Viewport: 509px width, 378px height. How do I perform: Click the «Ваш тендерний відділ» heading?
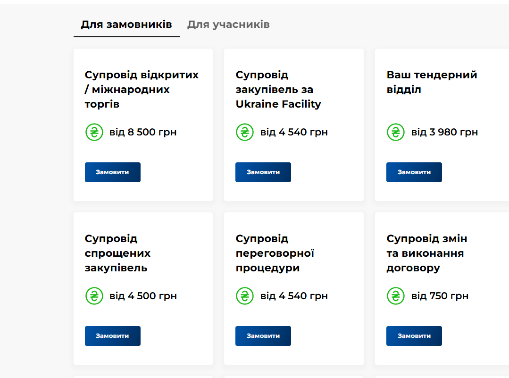432,82
